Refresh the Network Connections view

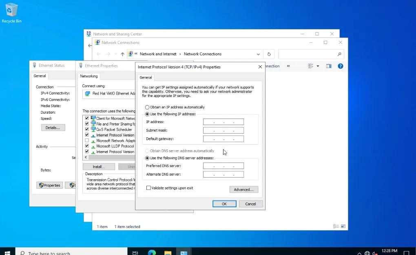pyautogui.click(x=268, y=53)
